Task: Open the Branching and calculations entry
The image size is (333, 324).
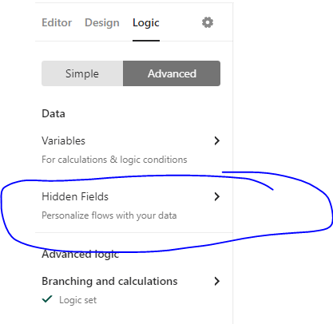Action: tap(131, 290)
